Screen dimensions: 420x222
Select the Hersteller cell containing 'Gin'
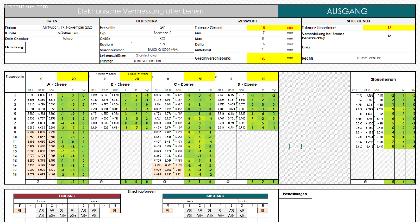[x=163, y=27]
